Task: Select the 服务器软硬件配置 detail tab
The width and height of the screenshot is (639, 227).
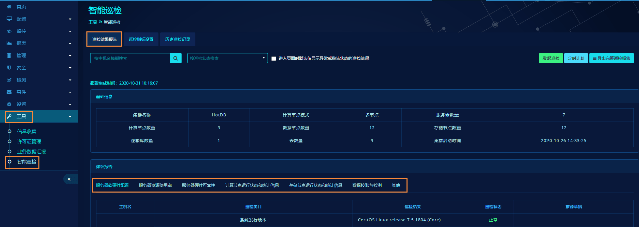Action: pyautogui.click(x=112, y=185)
